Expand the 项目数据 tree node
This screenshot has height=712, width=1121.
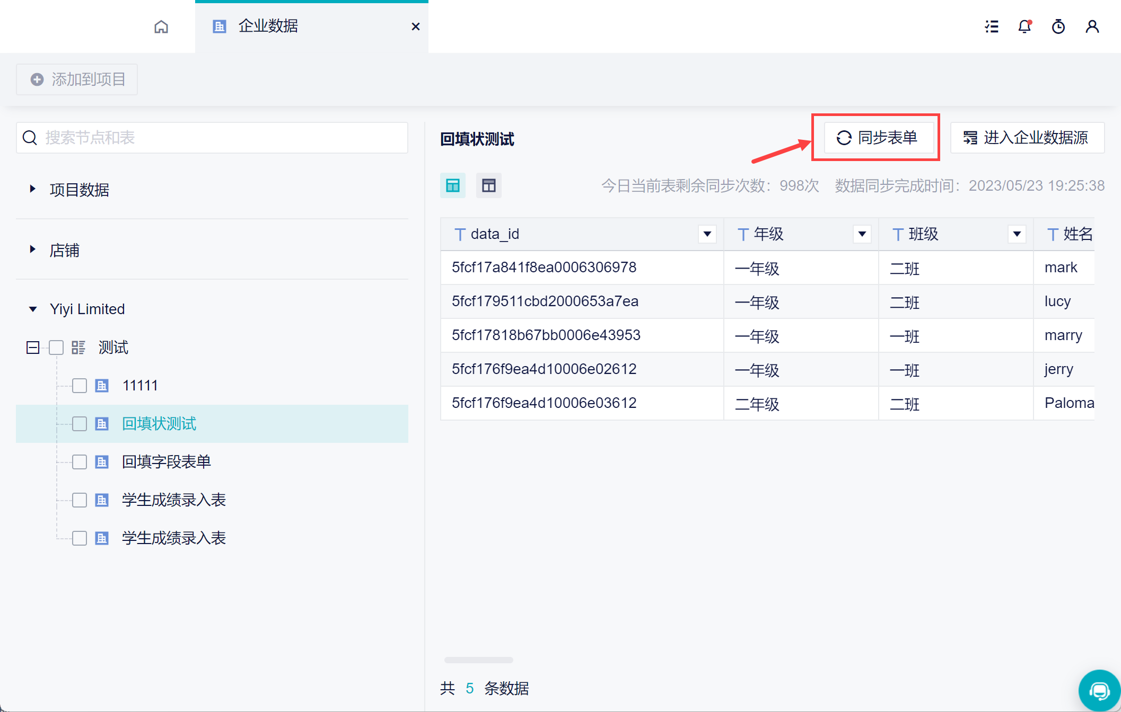click(33, 189)
